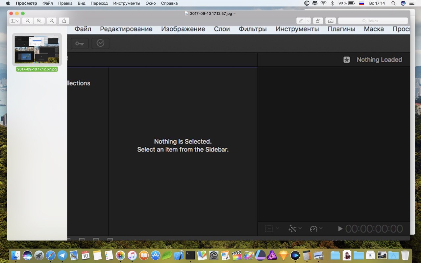
Task: Open Terminal from the Dock
Action: tap(190, 255)
